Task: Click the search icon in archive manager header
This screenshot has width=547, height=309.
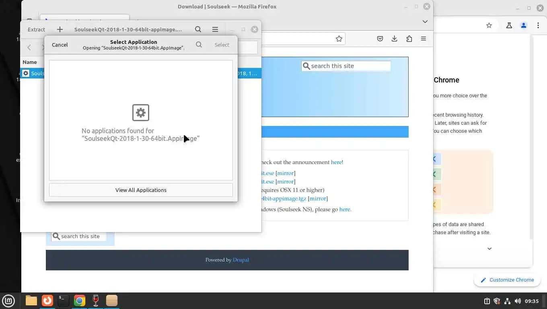Action: (x=198, y=29)
